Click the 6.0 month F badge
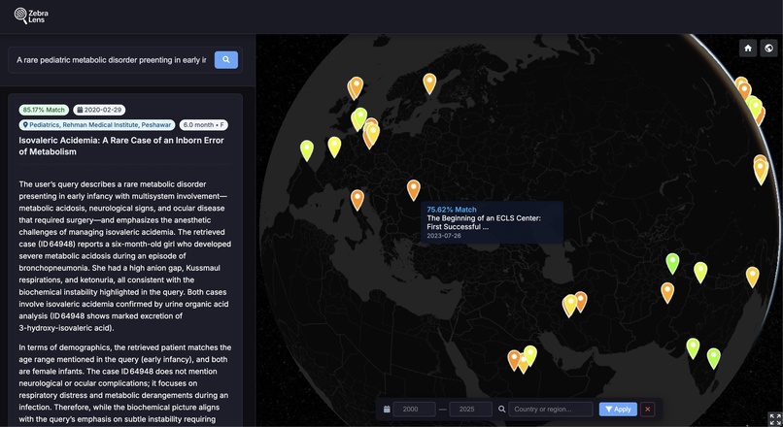Image resolution: width=783 pixels, height=427 pixels. 204,125
